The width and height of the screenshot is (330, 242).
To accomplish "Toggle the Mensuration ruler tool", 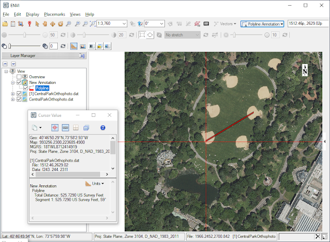I will tap(74, 46).
